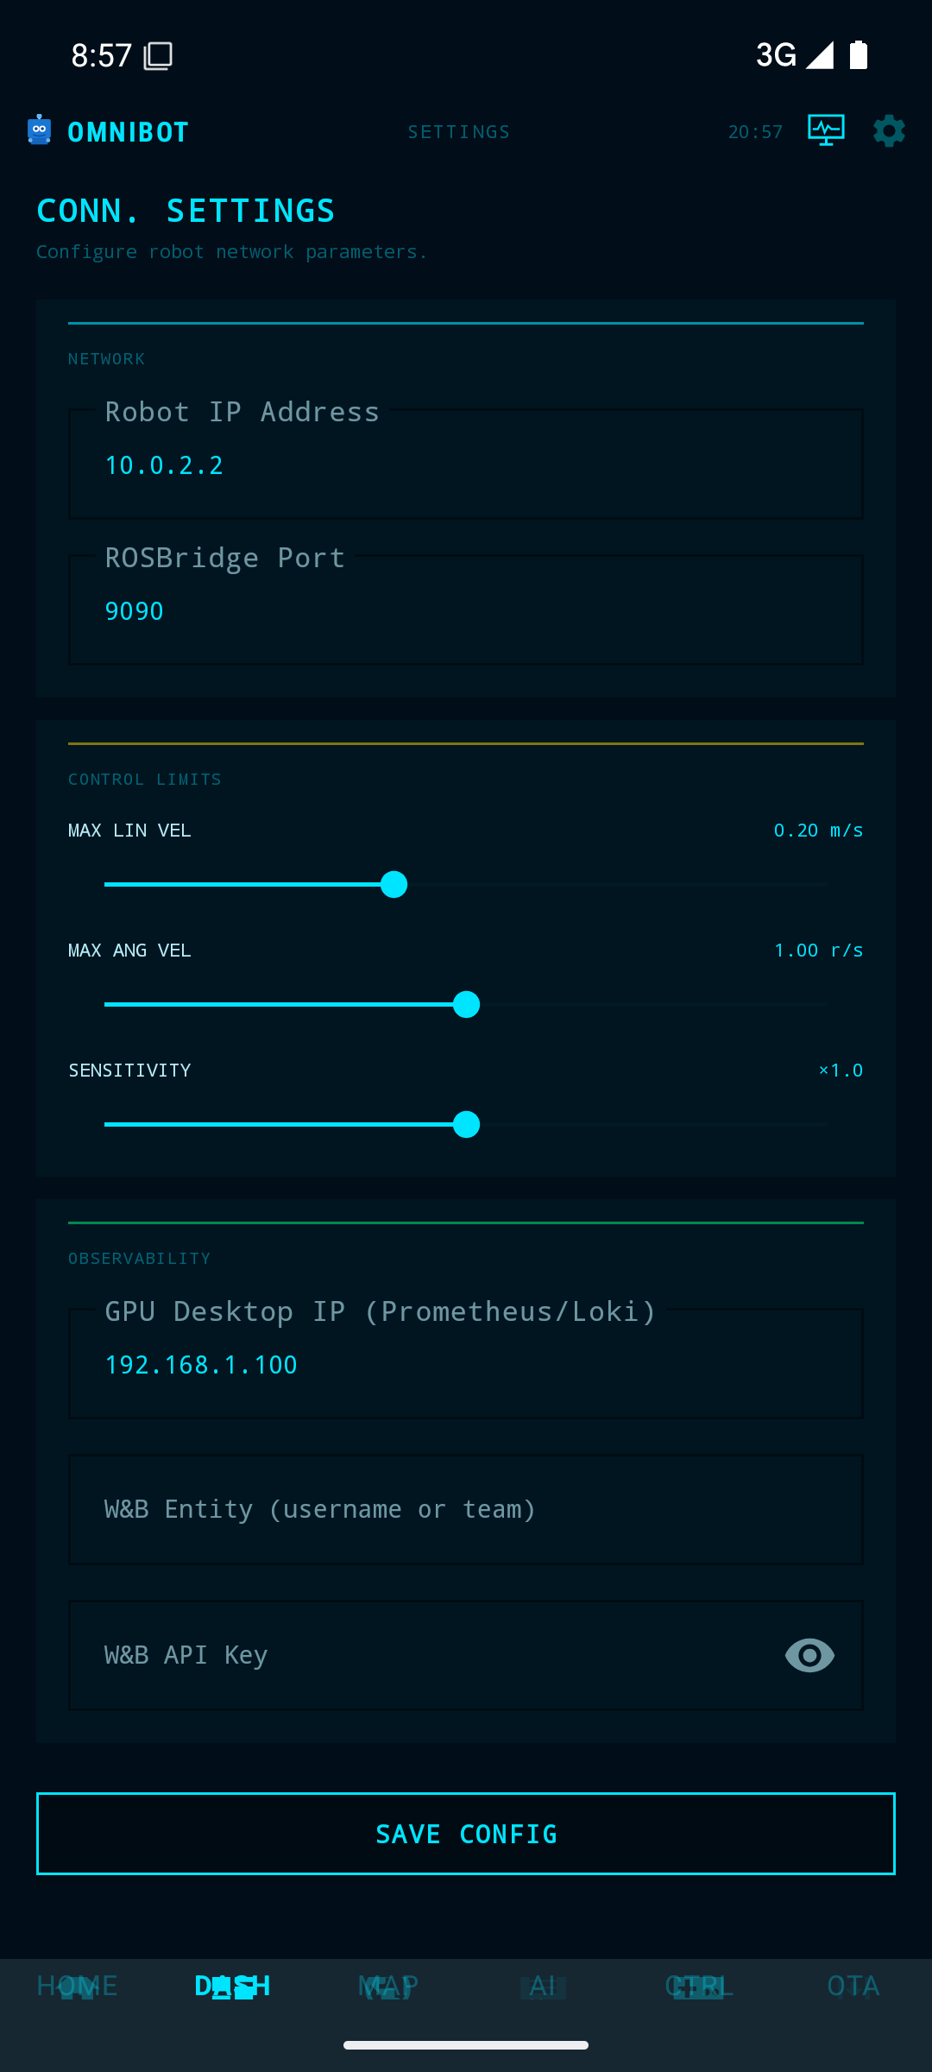Image resolution: width=932 pixels, height=2072 pixels.
Task: Adjust the SENSITIVITY slider
Action: click(466, 1124)
